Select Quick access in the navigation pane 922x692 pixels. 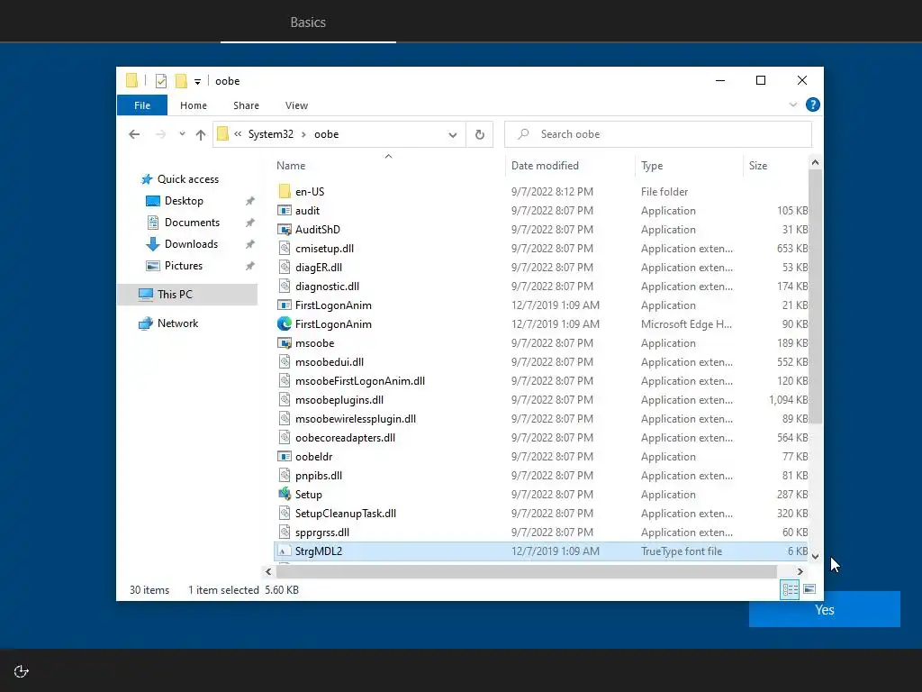coord(187,179)
